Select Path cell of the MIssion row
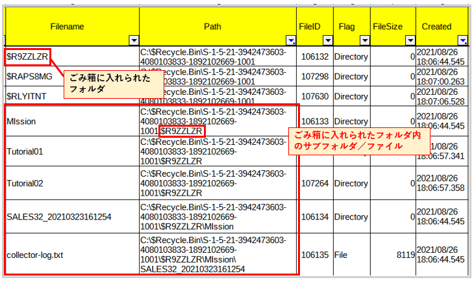Image resolution: width=474 pixels, height=282 pixels. click(218, 122)
